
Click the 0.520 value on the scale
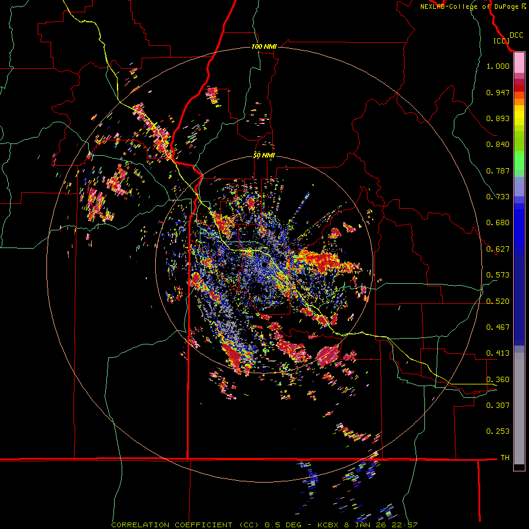click(498, 302)
